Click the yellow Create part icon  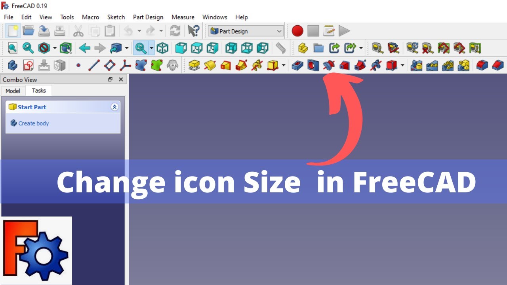coord(303,48)
